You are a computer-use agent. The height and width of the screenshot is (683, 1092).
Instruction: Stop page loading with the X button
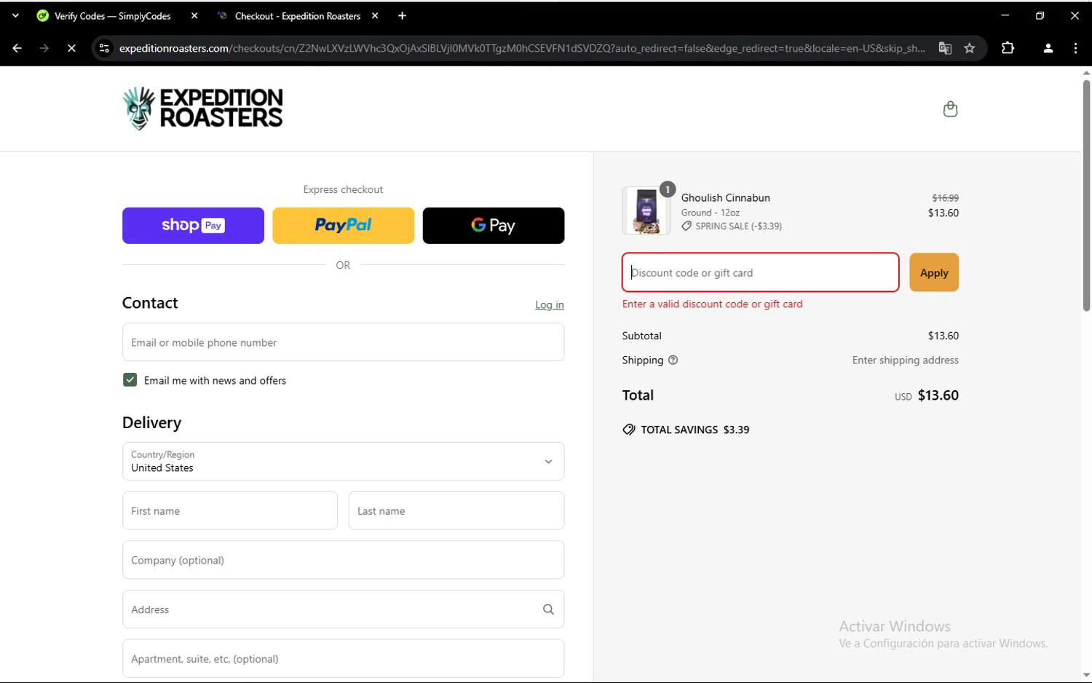pyautogui.click(x=71, y=48)
